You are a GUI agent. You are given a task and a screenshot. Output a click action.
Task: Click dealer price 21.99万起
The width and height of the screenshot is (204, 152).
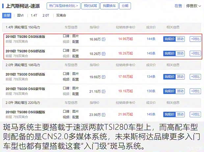click(126, 114)
